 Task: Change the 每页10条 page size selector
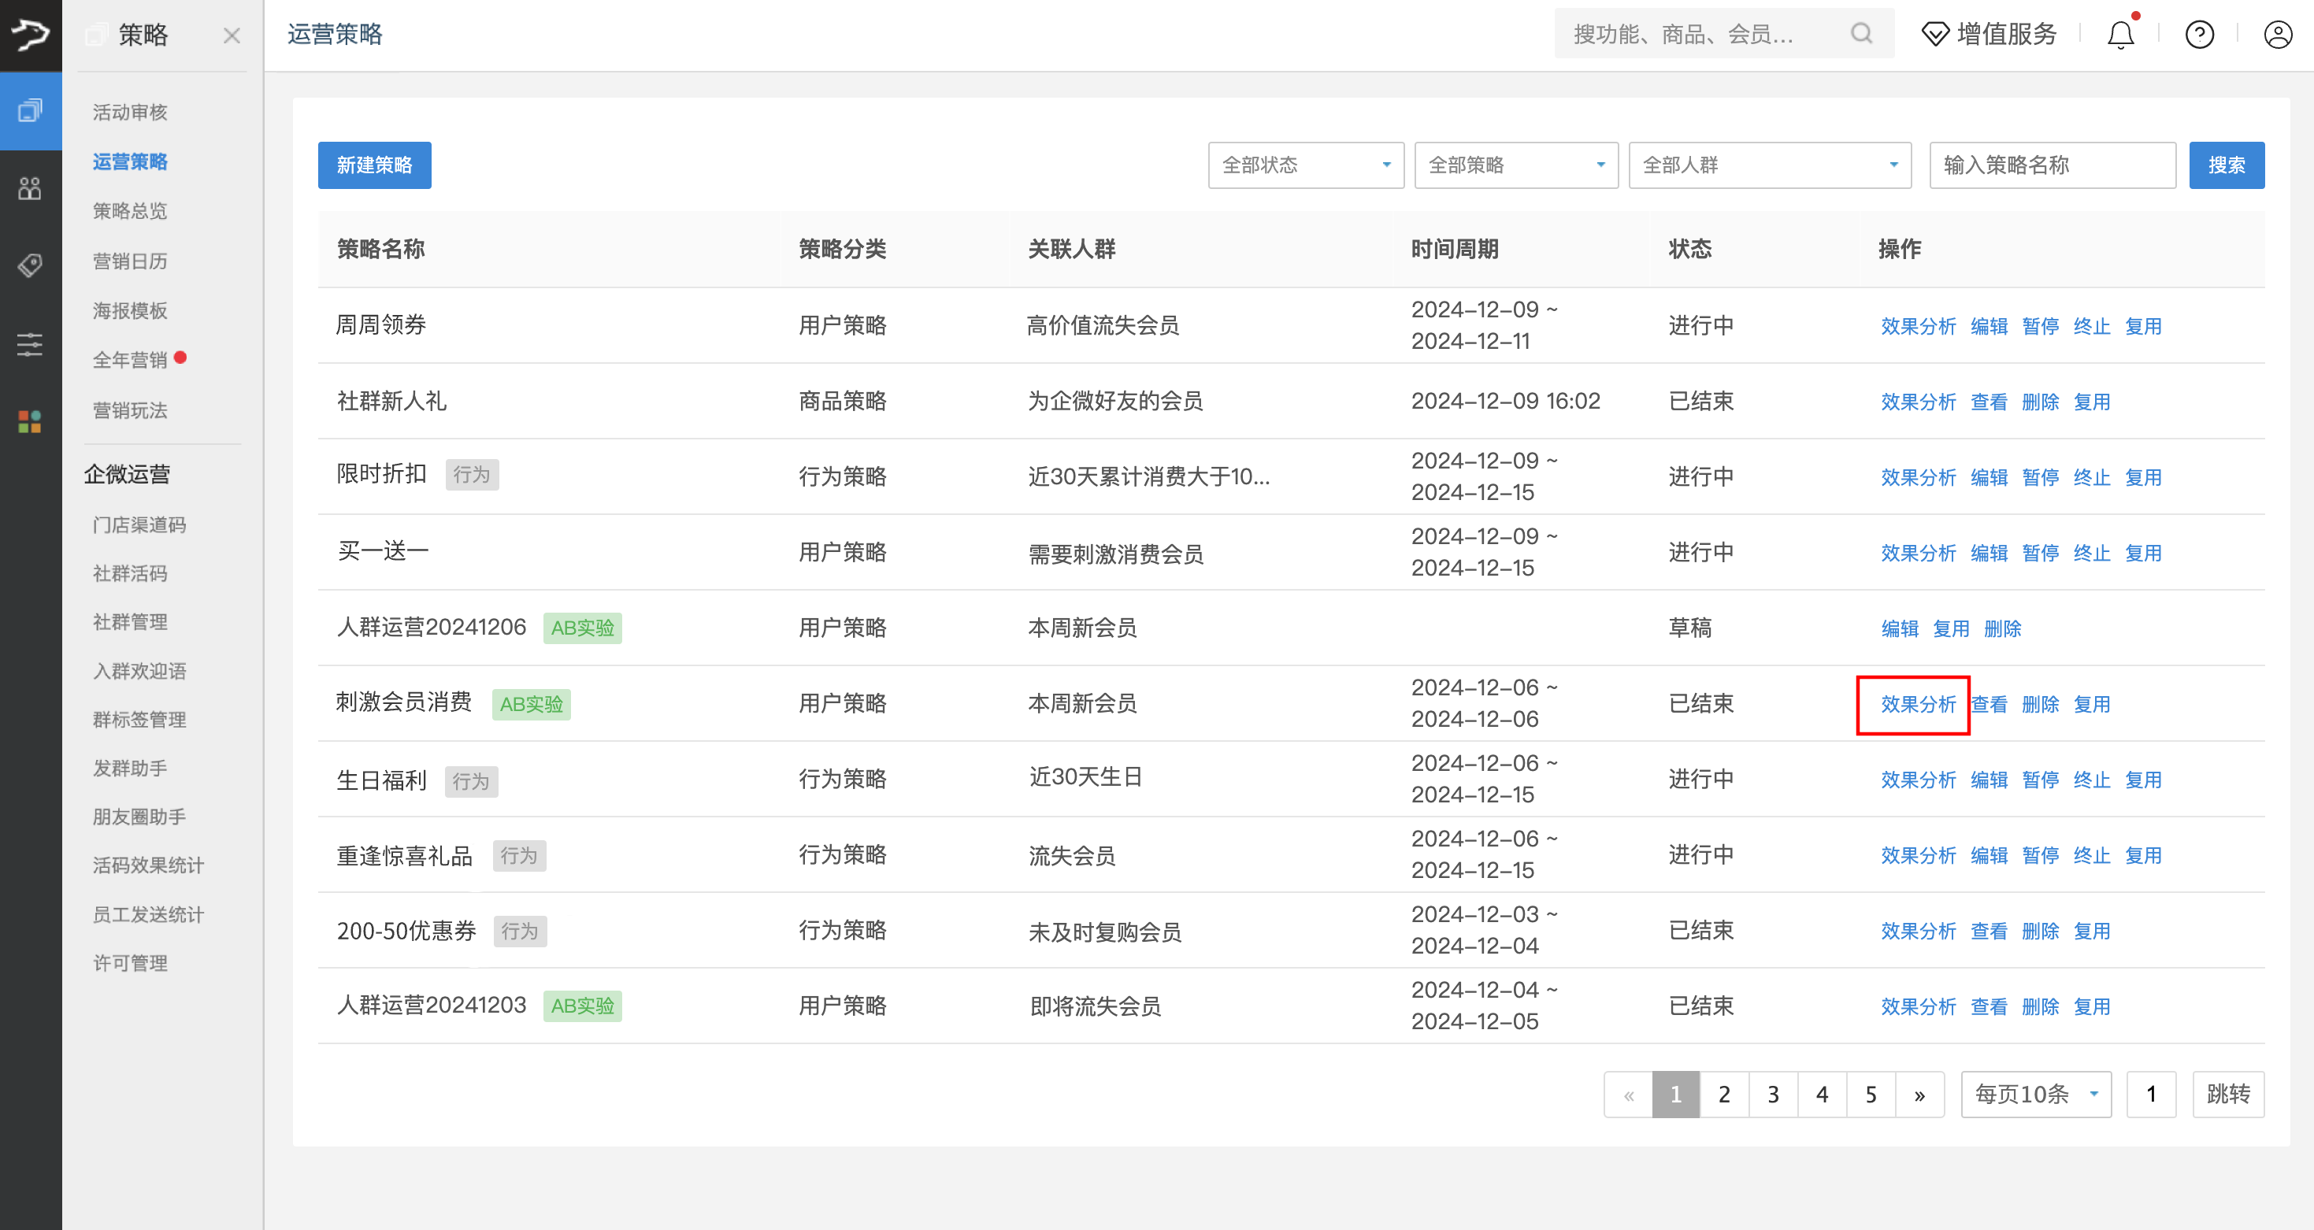tap(2035, 1094)
